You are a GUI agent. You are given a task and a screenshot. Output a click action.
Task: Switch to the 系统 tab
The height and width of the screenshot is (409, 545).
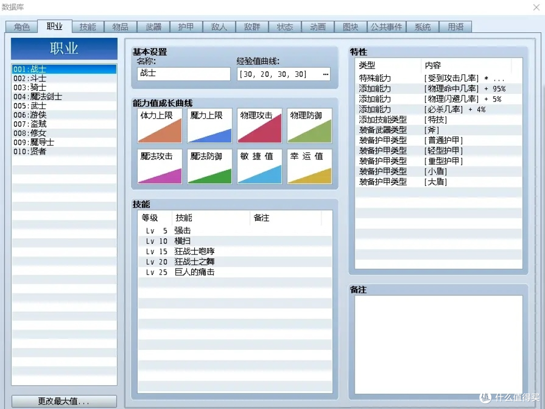422,27
